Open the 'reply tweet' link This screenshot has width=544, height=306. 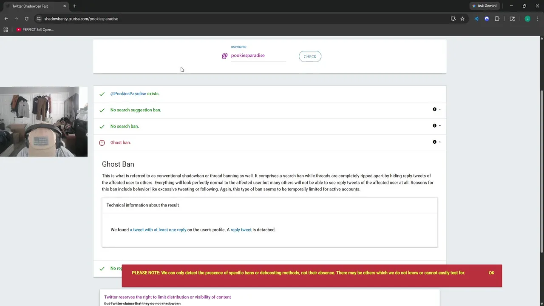coord(241,229)
